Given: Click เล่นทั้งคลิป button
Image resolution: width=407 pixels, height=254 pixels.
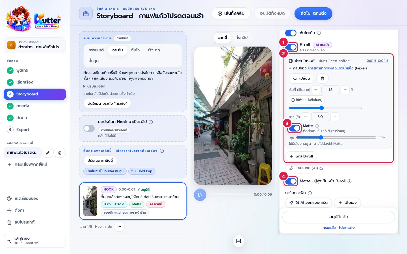Looking at the screenshot, I should pos(231,14).
